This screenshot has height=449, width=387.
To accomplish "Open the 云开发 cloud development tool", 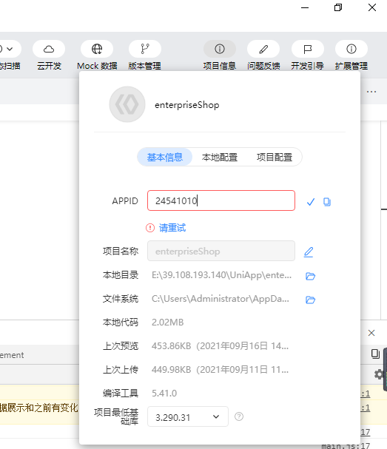I will tap(49, 49).
